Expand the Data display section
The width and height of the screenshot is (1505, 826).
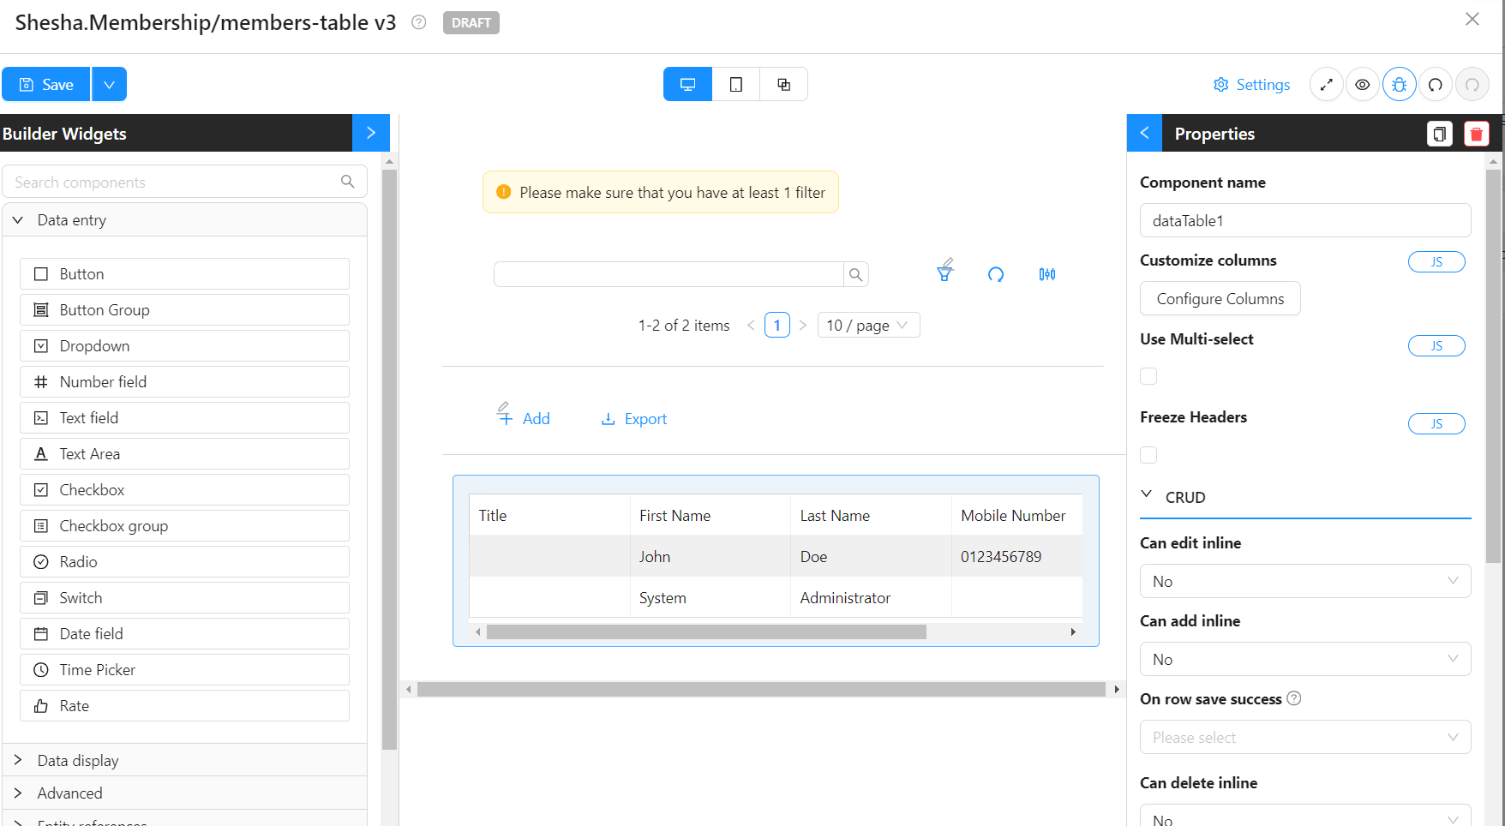(184, 760)
